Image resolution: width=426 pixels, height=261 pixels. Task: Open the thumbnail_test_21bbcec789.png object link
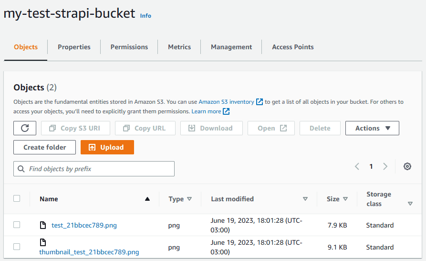pos(89,252)
